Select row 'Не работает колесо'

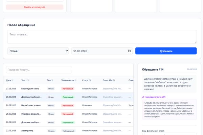[68, 105]
